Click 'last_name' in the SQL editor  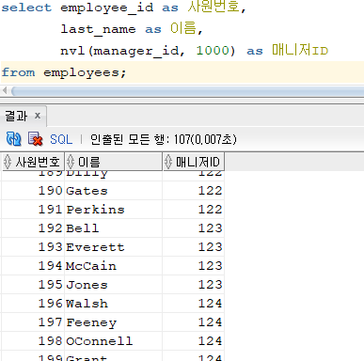pyautogui.click(x=98, y=29)
